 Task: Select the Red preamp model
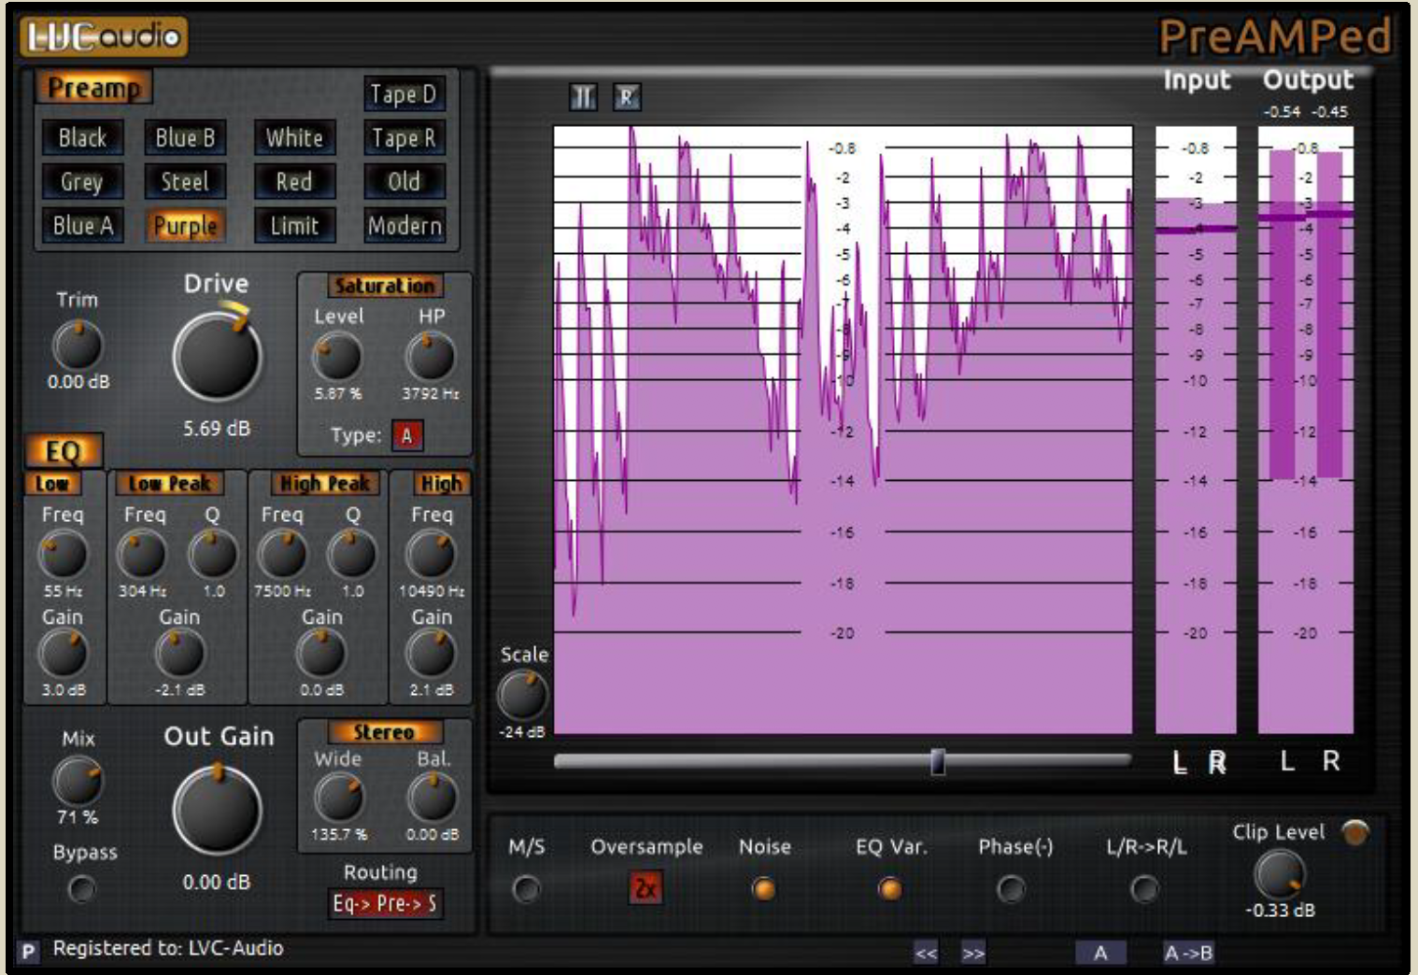(294, 182)
